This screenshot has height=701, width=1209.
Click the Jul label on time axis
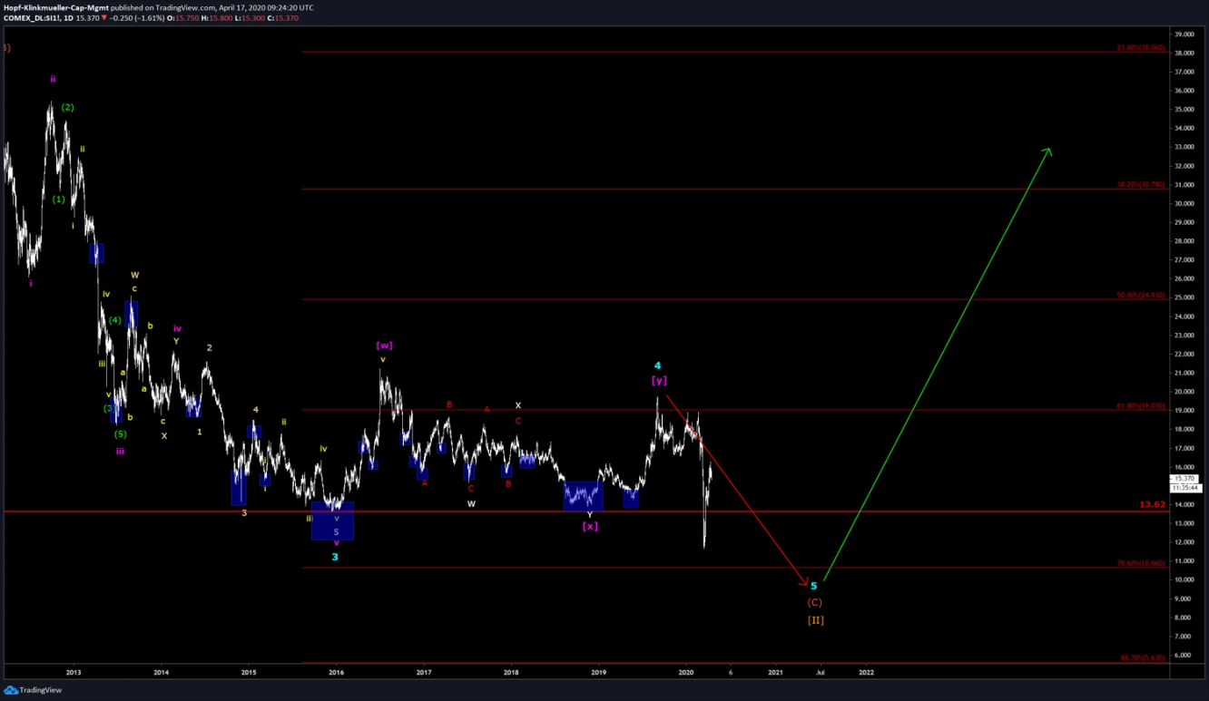[820, 673]
